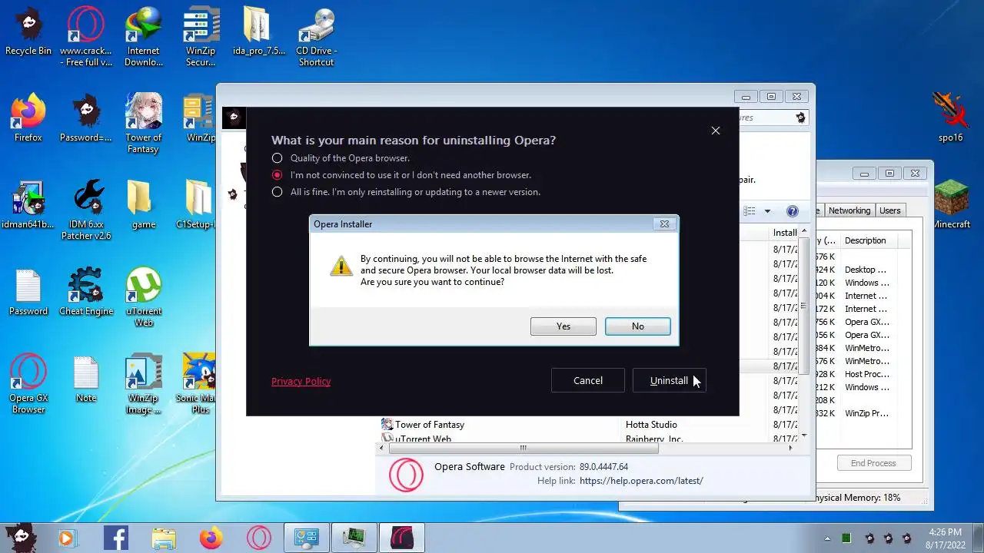Launch Firefox from the desktop icon

pos(28,118)
